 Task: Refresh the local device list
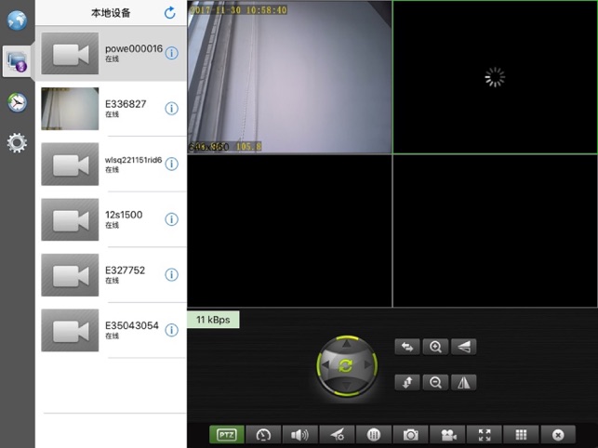click(x=169, y=13)
